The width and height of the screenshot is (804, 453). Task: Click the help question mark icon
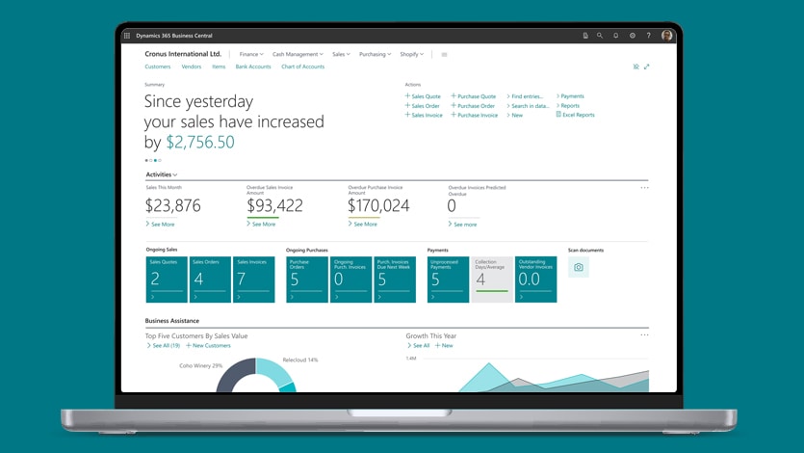tap(649, 36)
